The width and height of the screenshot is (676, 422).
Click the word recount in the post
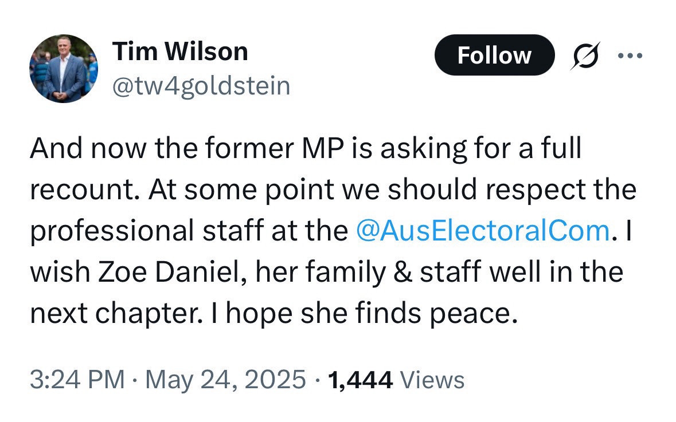tap(82, 190)
